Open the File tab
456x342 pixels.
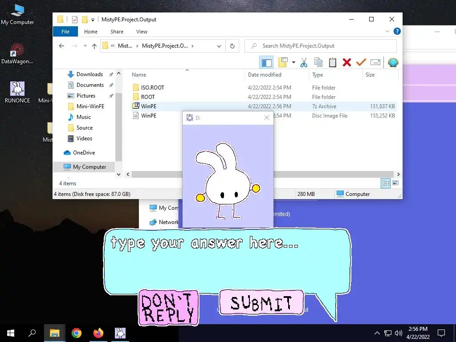click(x=65, y=32)
